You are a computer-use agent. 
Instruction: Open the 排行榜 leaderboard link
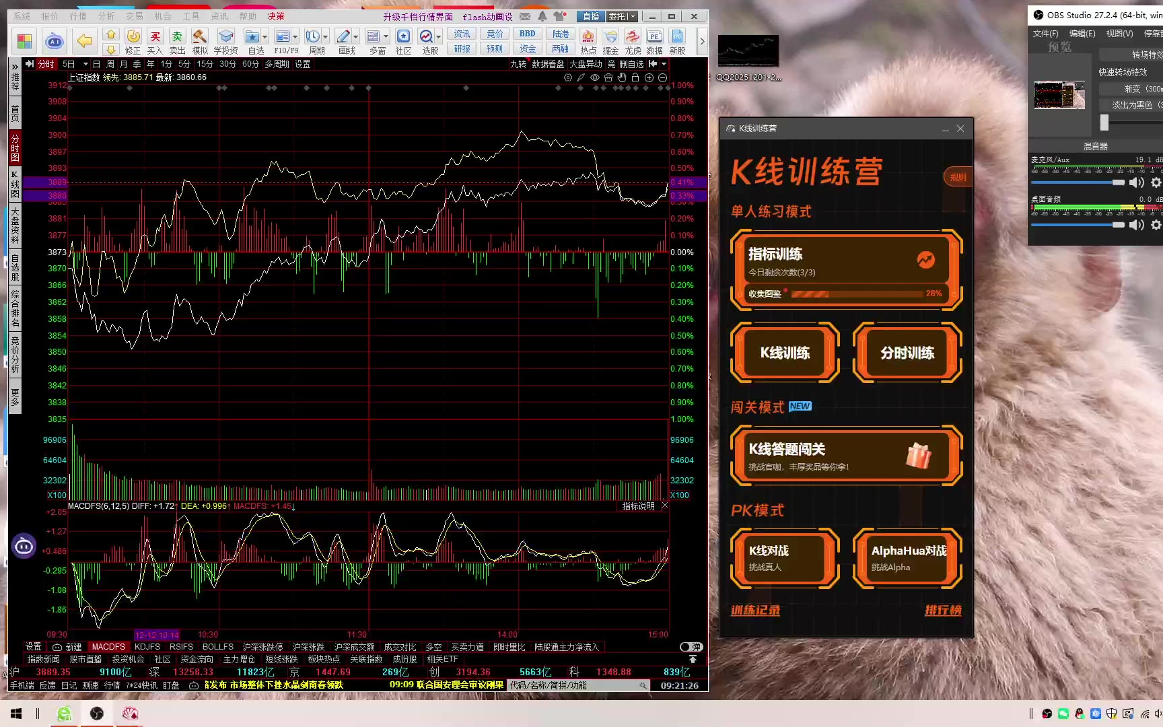pos(942,611)
